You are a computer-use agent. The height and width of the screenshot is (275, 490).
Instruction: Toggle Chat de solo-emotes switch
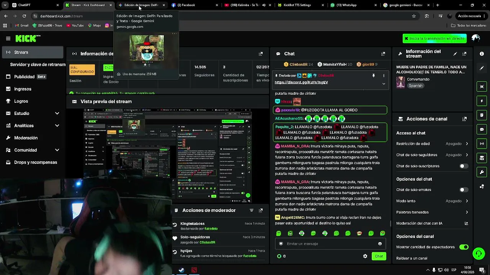[464, 190]
